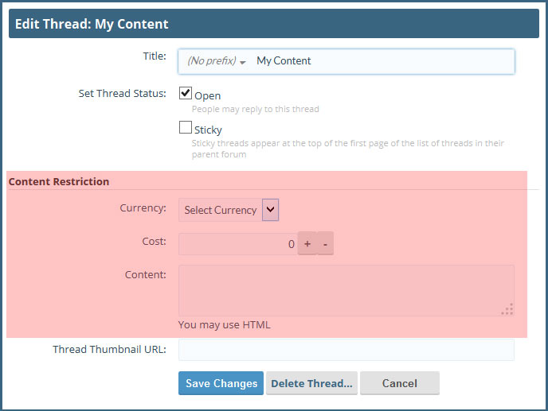Open the (No prefix) dropdown

click(216, 61)
